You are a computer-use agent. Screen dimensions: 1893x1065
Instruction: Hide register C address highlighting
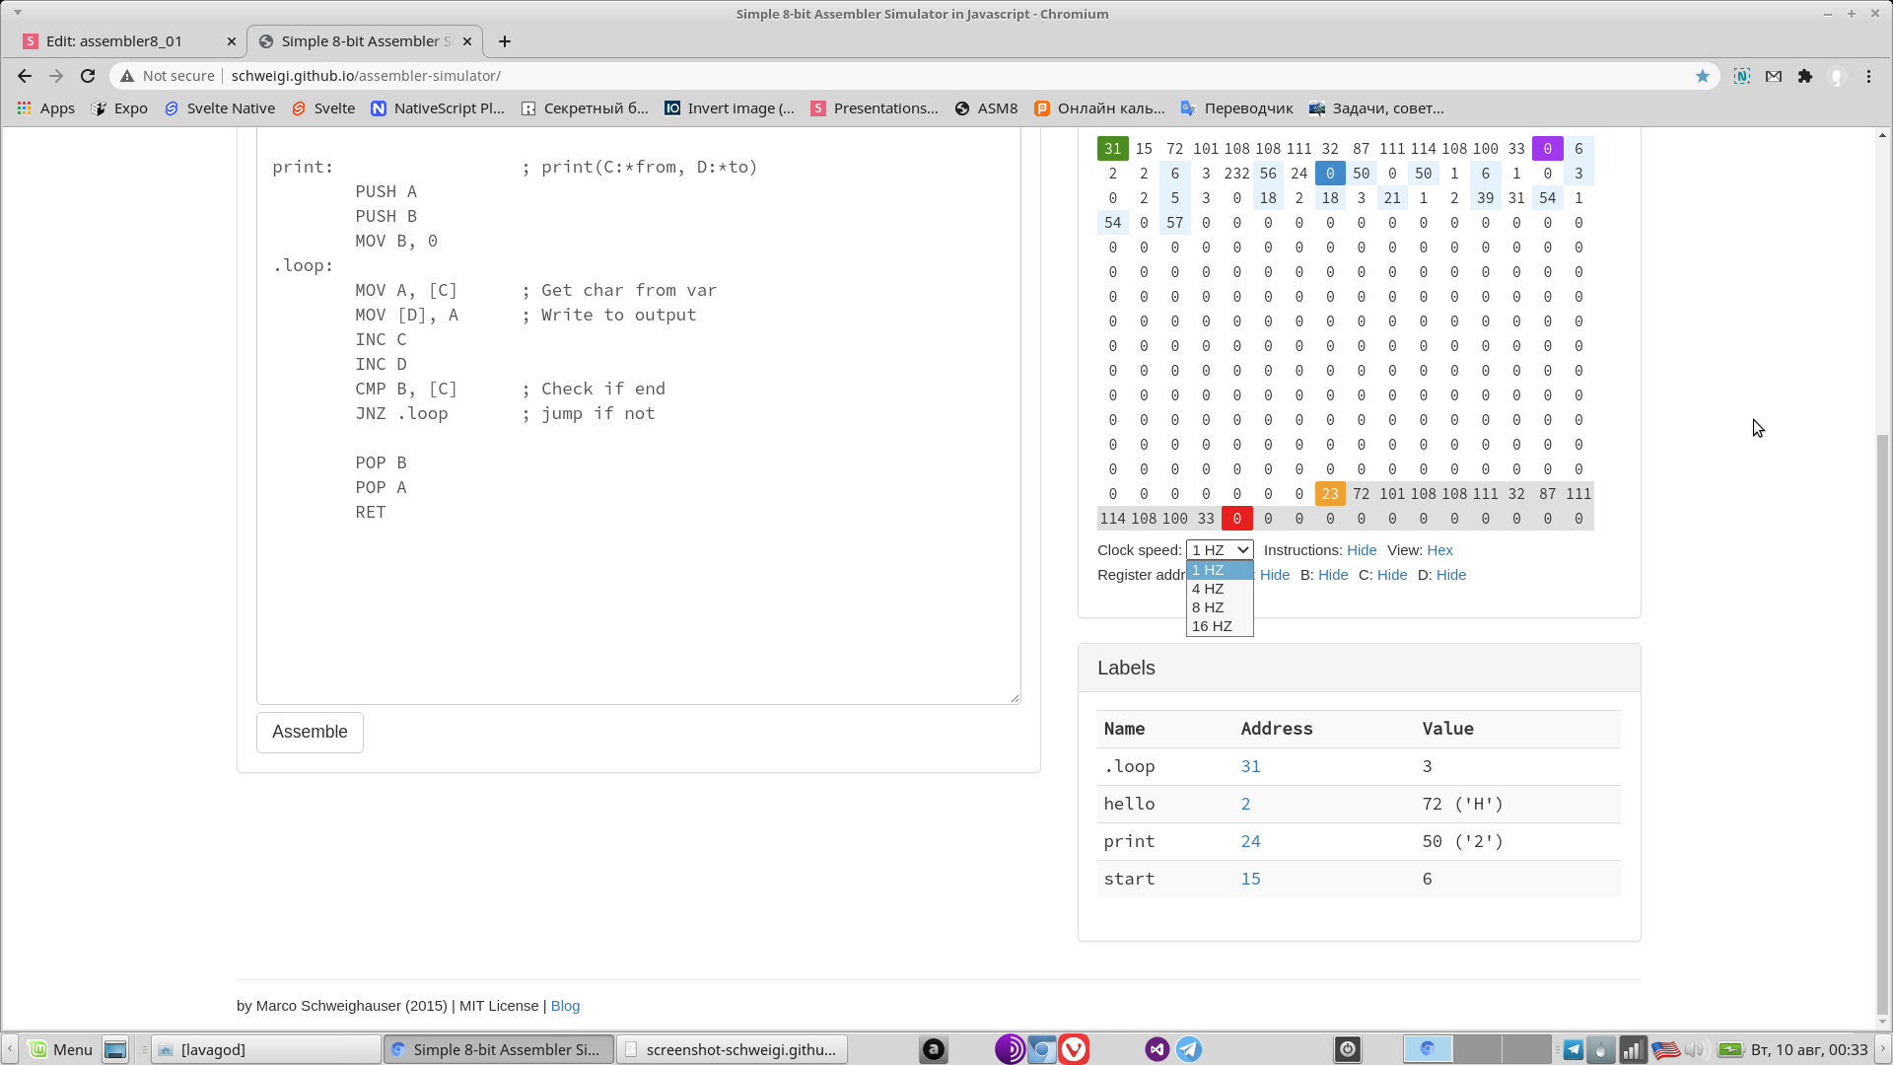(1391, 575)
